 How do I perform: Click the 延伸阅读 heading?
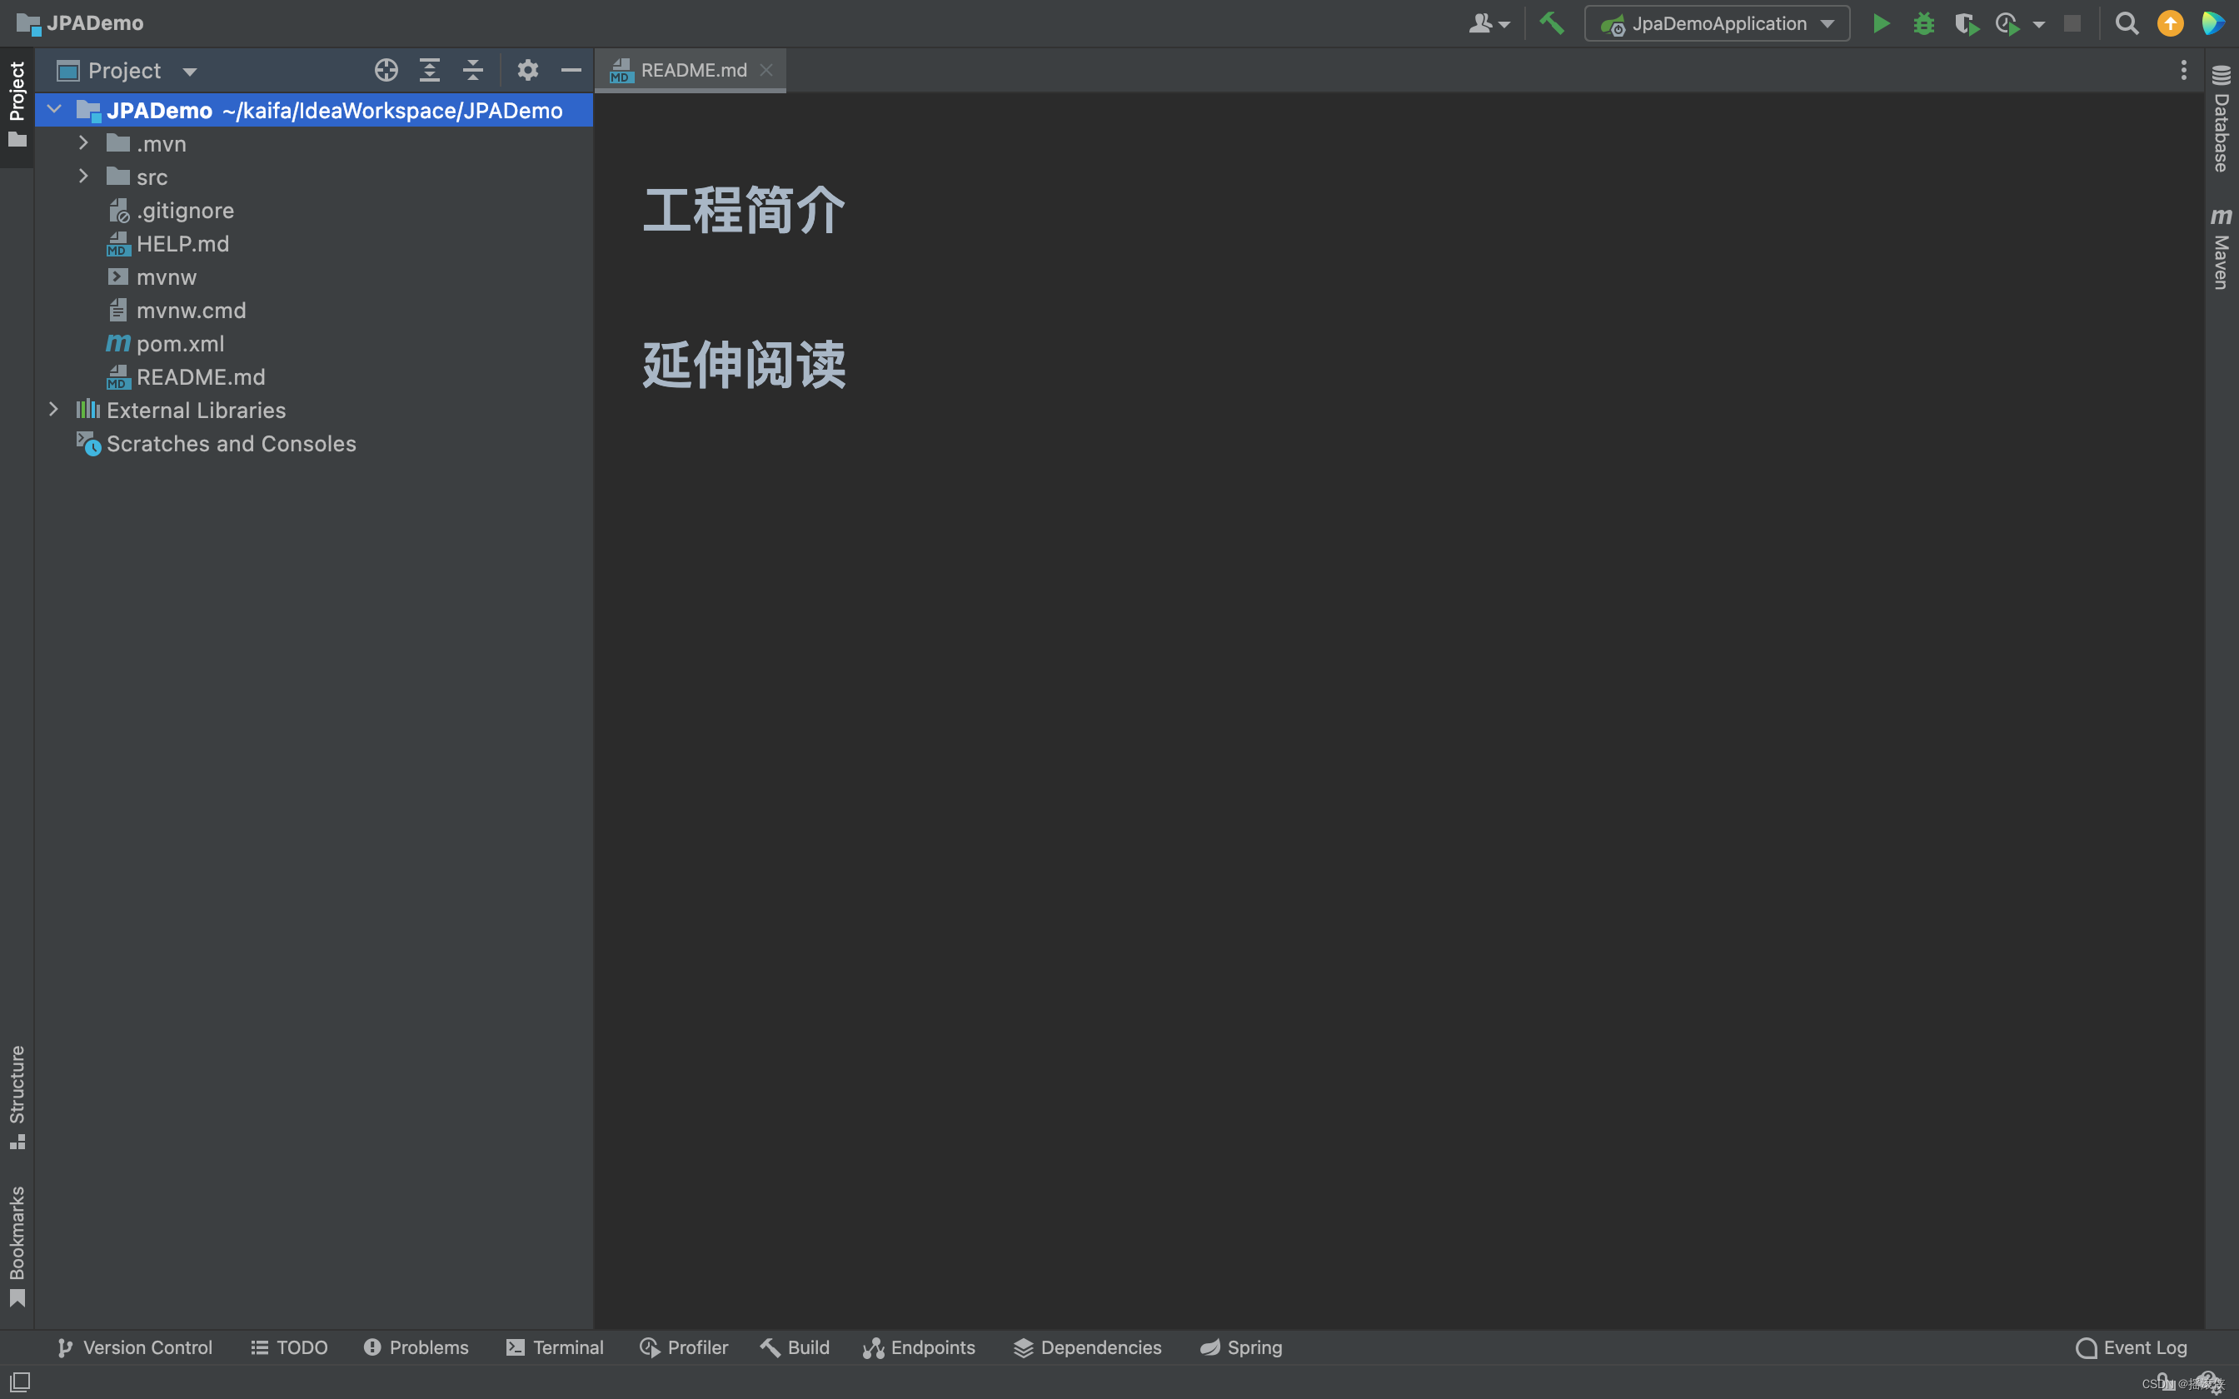coord(744,365)
